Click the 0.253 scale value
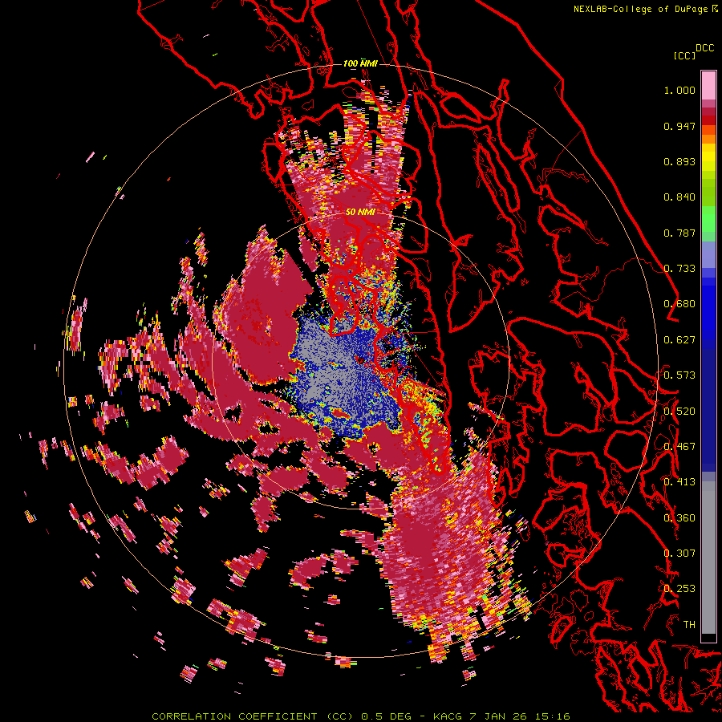This screenshot has height=722, width=722. point(679,589)
